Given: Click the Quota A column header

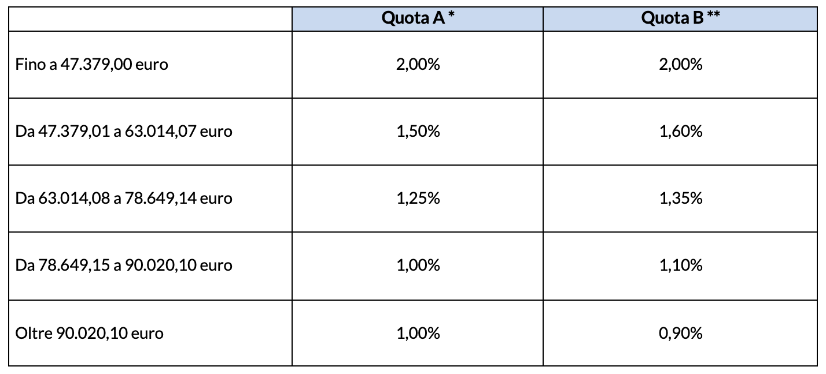Looking at the screenshot, I should click(x=412, y=18).
